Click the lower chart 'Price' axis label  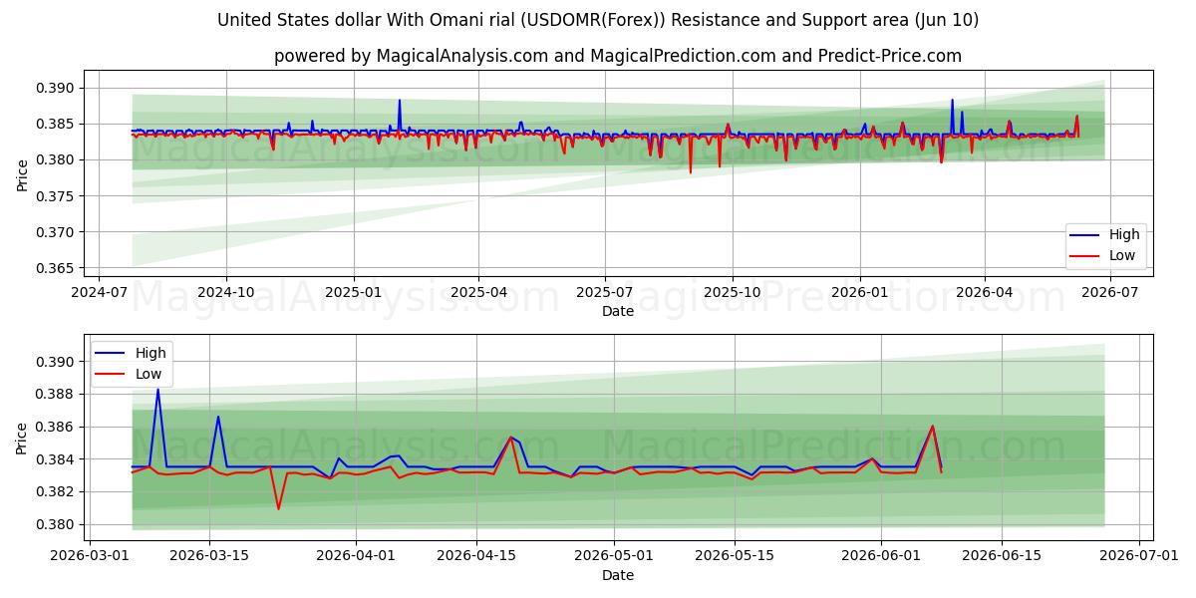click(x=22, y=438)
